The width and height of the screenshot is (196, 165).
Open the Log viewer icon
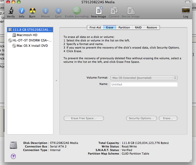click(186, 10)
